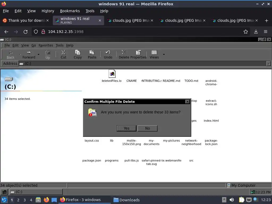This screenshot has height=204, width=272.
Task: Select the my-documents folder
Action: 151,142
